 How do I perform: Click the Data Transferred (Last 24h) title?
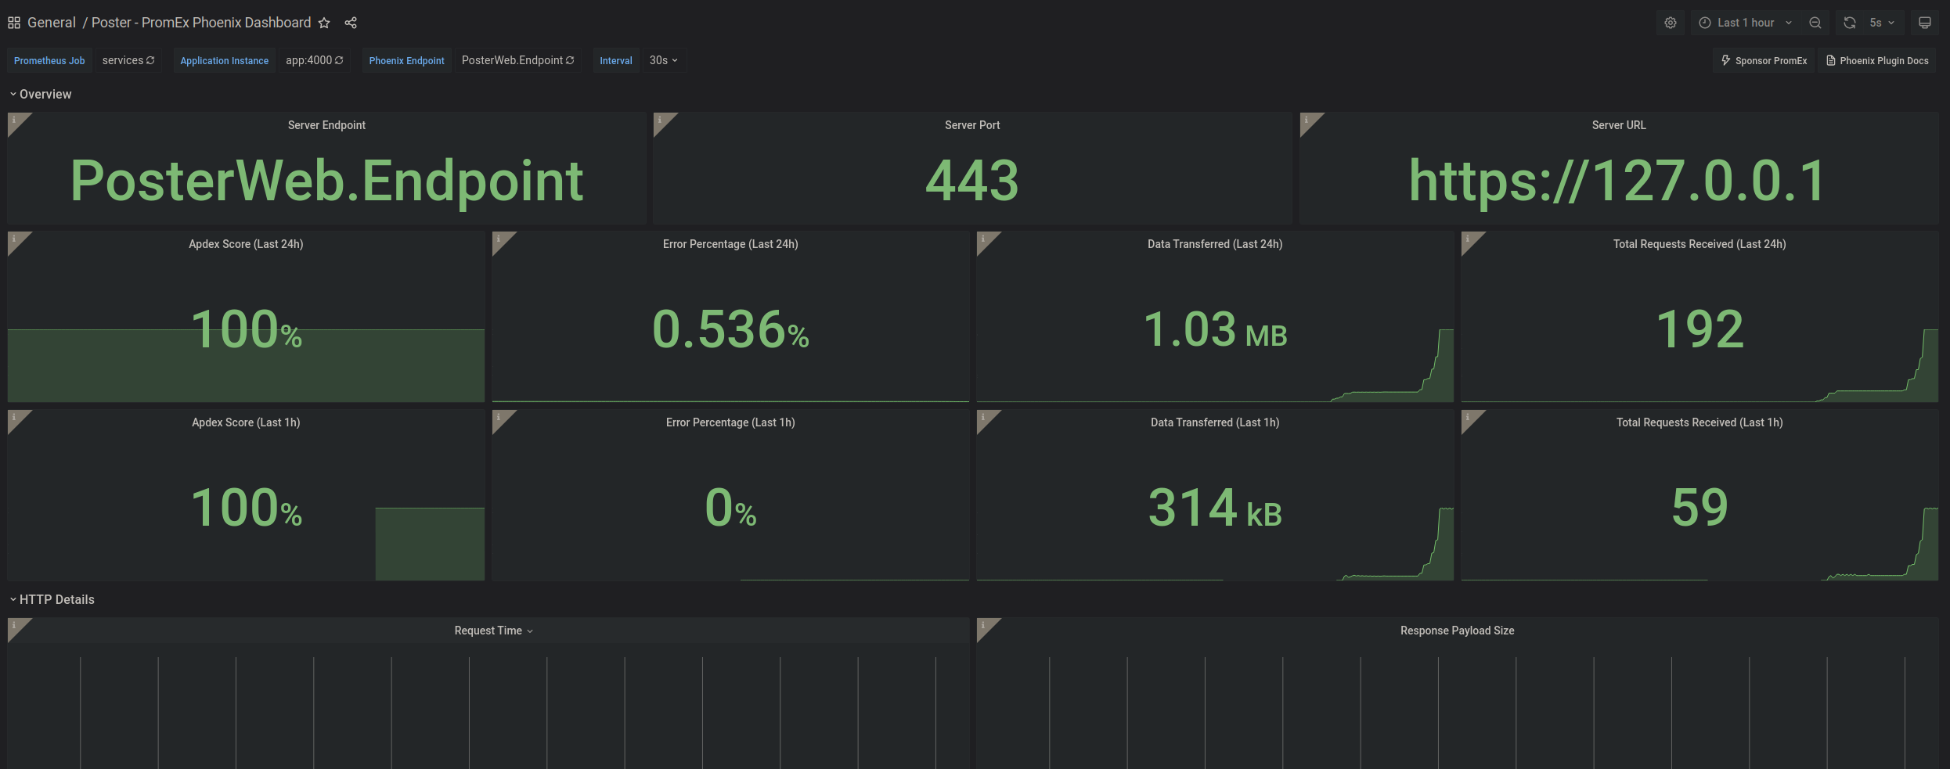tap(1215, 244)
